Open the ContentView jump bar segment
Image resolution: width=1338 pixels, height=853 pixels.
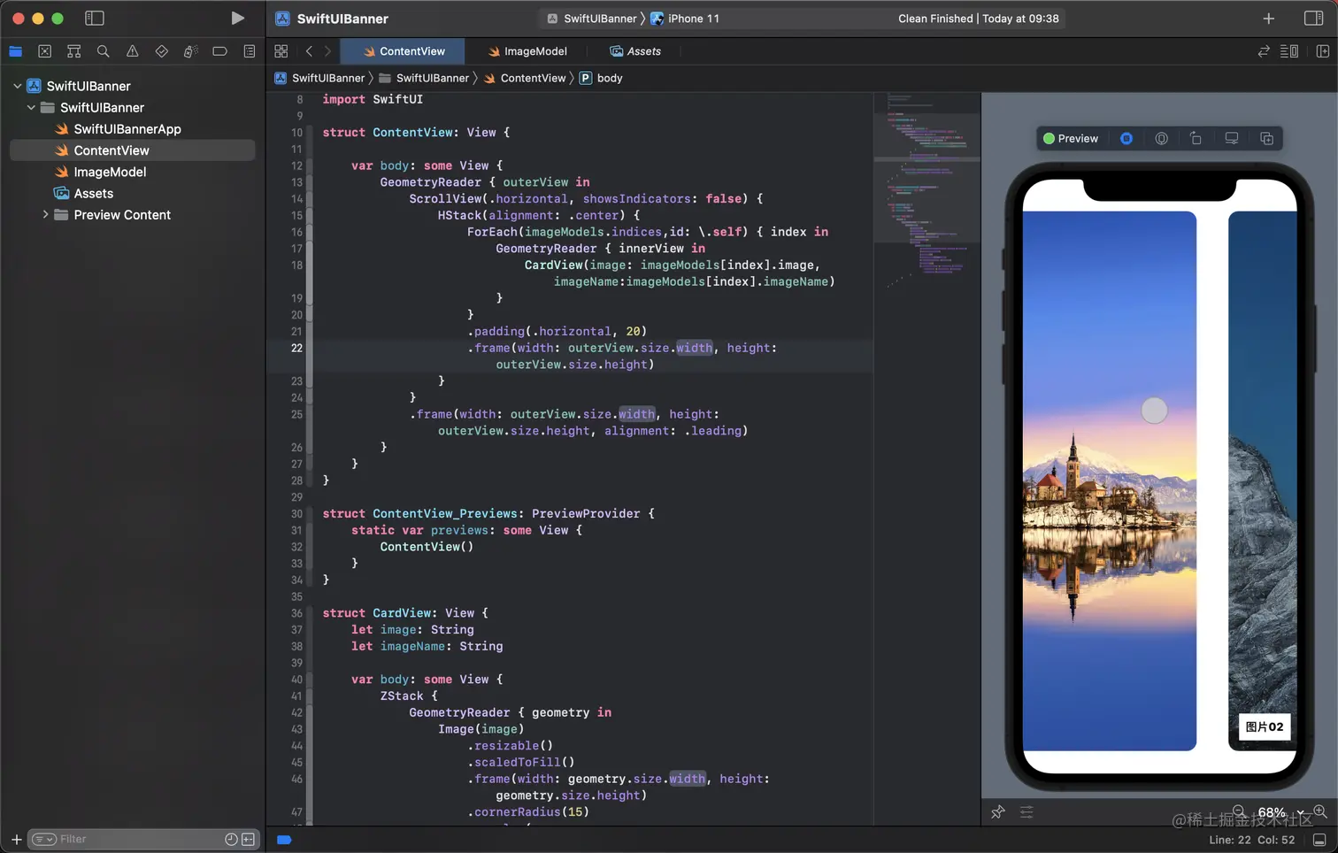coord(524,78)
